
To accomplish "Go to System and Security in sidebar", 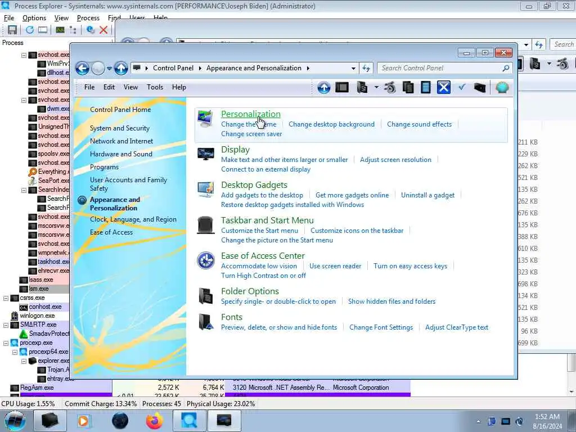I will click(120, 128).
